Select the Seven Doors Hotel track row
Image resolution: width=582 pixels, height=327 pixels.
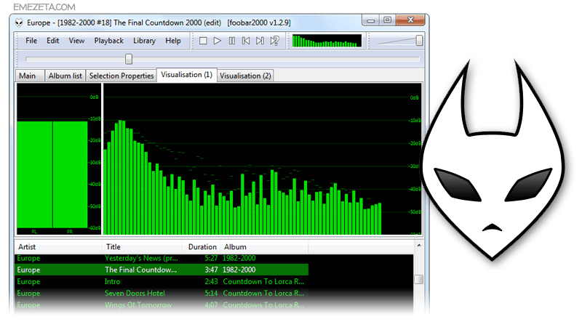162,294
